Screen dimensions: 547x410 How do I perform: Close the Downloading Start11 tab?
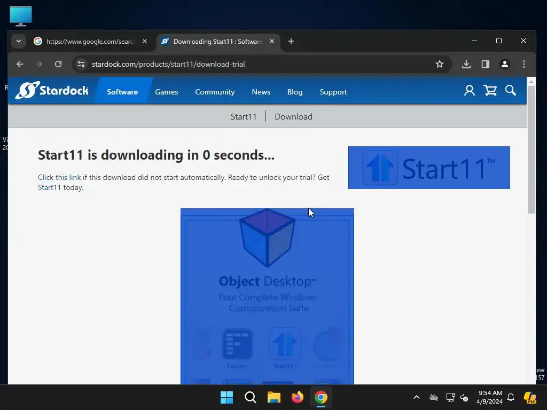[272, 42]
